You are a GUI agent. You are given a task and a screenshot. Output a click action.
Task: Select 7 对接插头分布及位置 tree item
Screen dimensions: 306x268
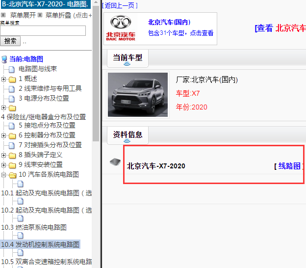coord(50,145)
